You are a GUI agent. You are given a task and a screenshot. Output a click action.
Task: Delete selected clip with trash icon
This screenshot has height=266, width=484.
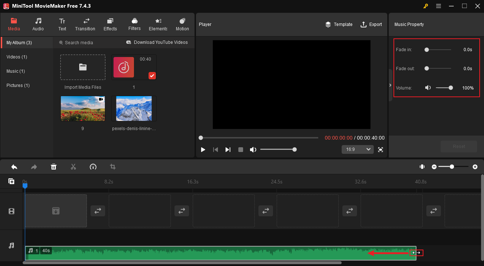(54, 167)
